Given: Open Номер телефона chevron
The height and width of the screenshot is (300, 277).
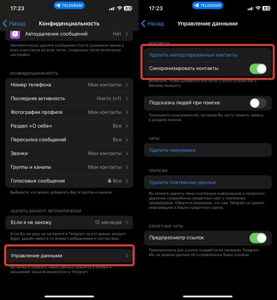Looking at the screenshot, I should (127, 85).
